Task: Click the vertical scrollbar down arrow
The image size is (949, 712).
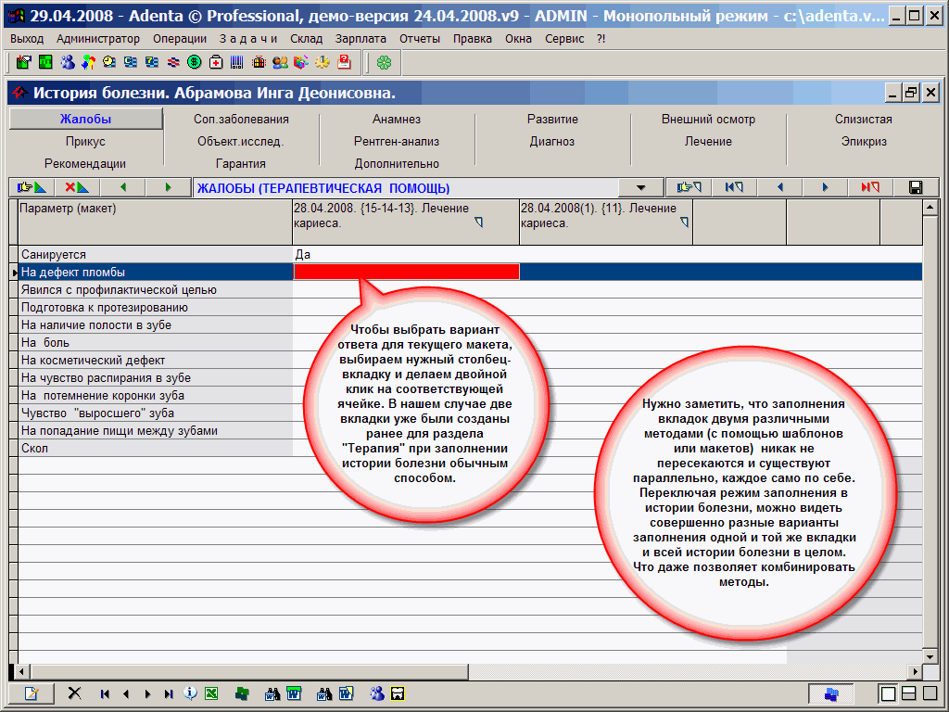Action: (930, 655)
